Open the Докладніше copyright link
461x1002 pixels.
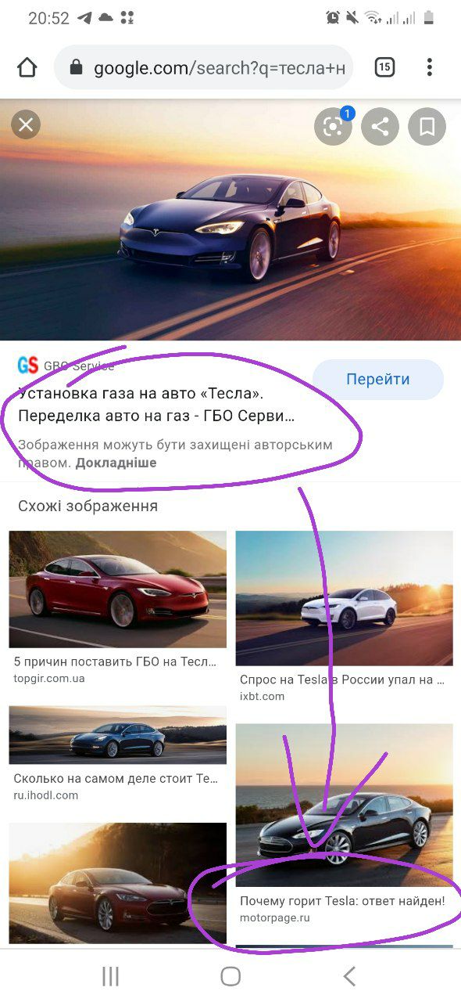click(116, 463)
